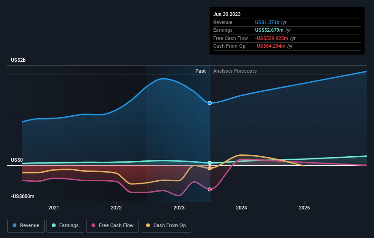Click the US$2b y-axis label
The width and height of the screenshot is (374, 238).
coord(18,60)
